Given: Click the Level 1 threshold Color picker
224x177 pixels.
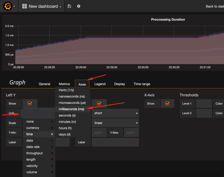Looking at the screenshot, I should [x=219, y=103].
